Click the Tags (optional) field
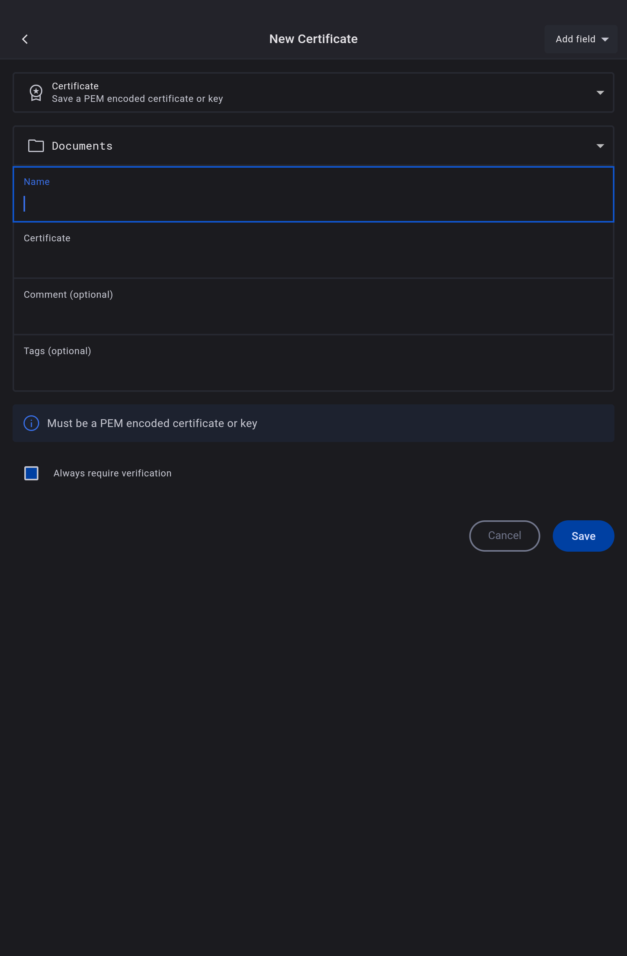Screen dimensions: 627x956 313,369
